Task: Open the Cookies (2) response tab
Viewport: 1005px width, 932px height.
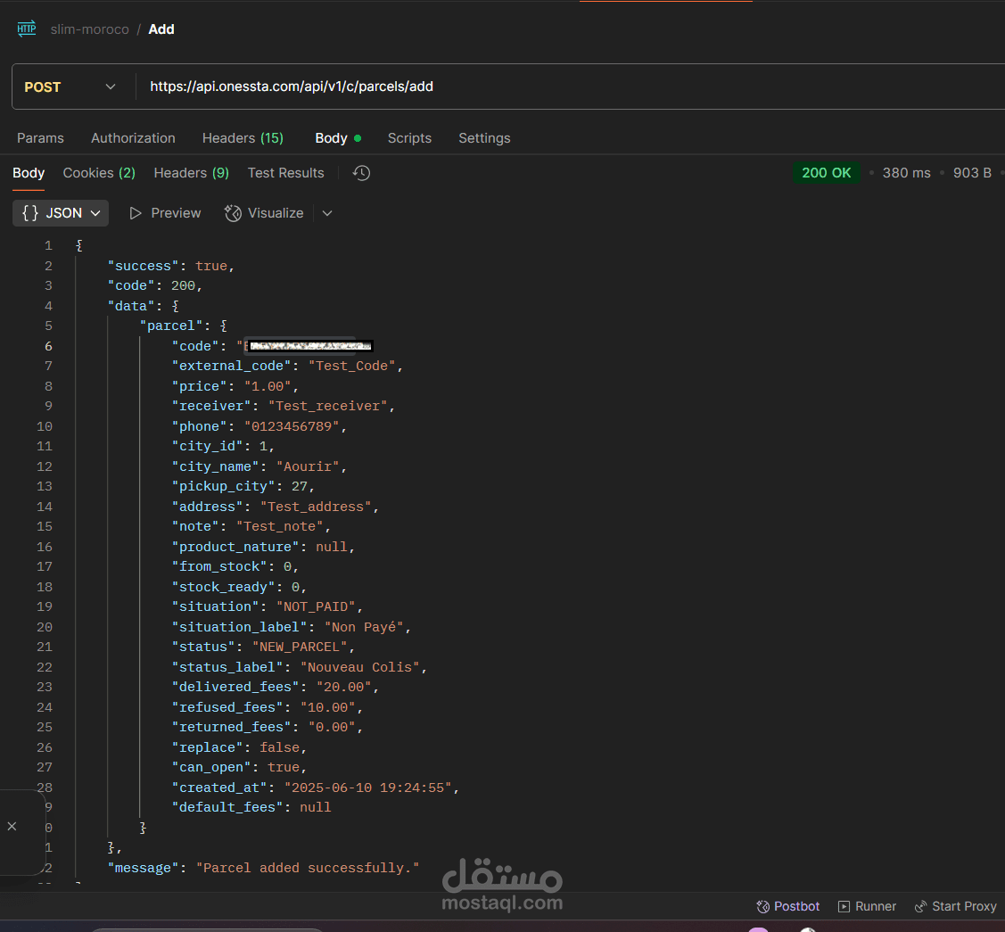Action: point(98,173)
